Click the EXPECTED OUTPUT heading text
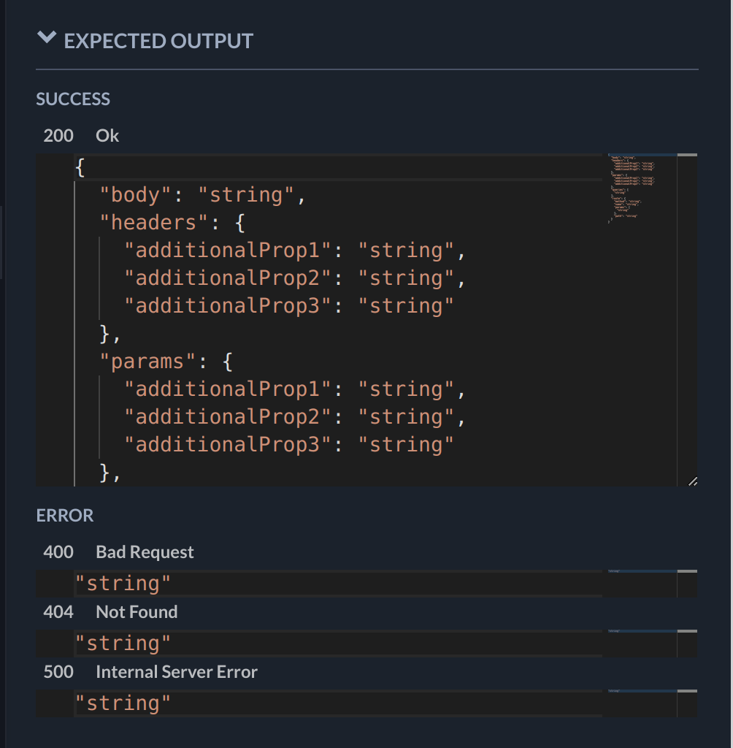733x748 pixels. [x=158, y=41]
